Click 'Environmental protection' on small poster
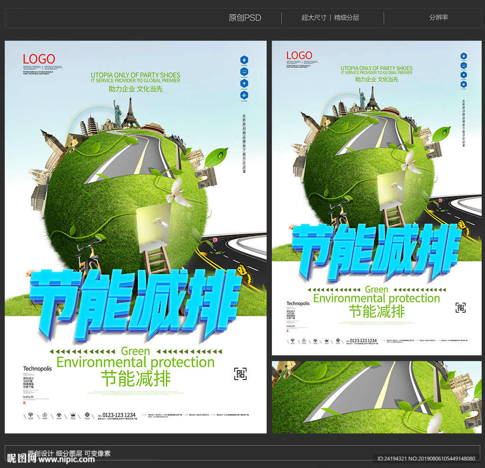The image size is (485, 468). (377, 298)
